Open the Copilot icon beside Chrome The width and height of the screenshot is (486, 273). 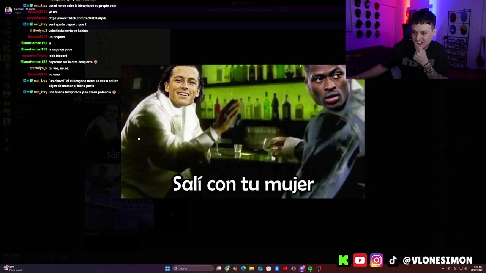235,268
